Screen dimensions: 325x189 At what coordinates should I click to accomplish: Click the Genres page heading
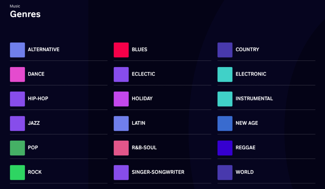coord(25,14)
